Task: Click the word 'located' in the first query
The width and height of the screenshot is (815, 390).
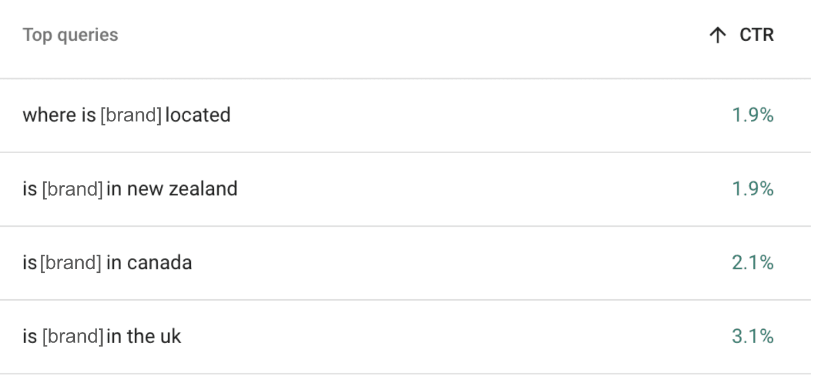Action: 198,115
